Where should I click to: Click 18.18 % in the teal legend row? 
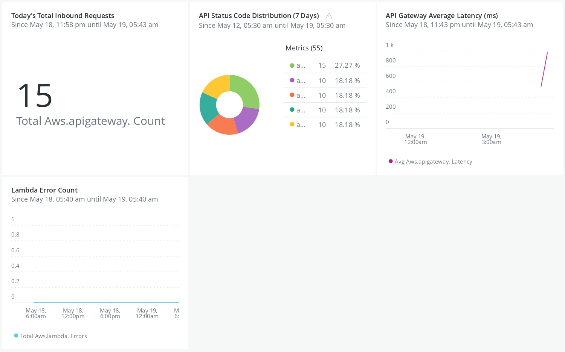point(347,110)
